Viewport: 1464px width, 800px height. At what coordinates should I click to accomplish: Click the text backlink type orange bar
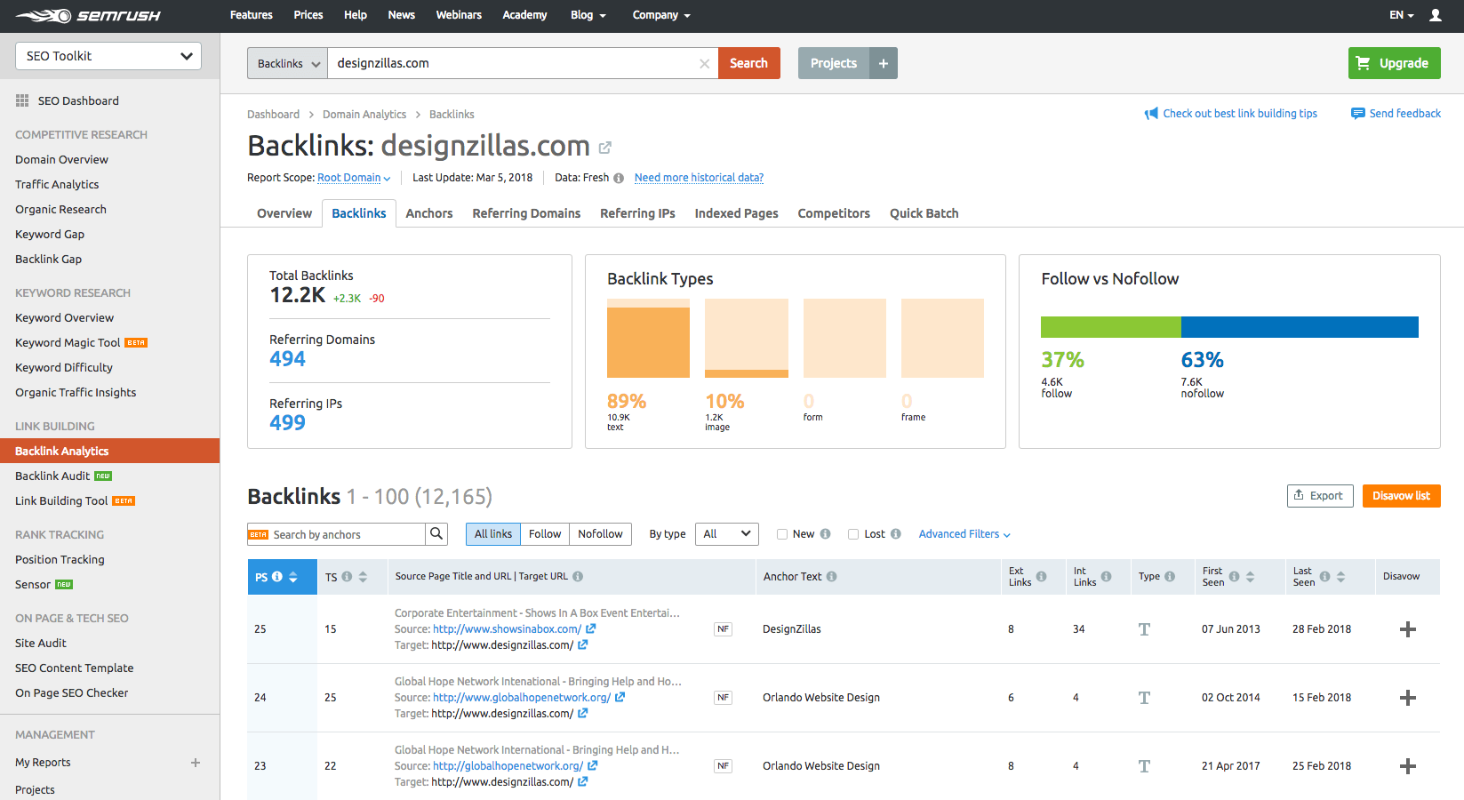[648, 342]
